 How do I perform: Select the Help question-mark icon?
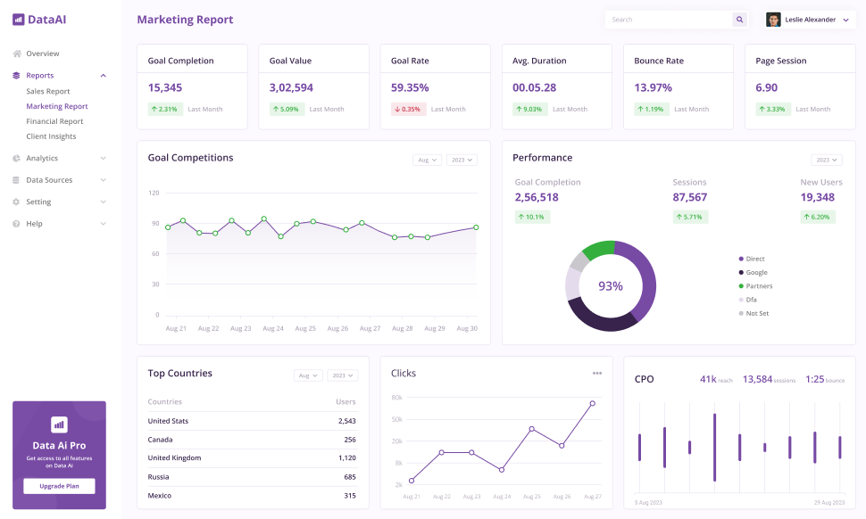click(16, 223)
